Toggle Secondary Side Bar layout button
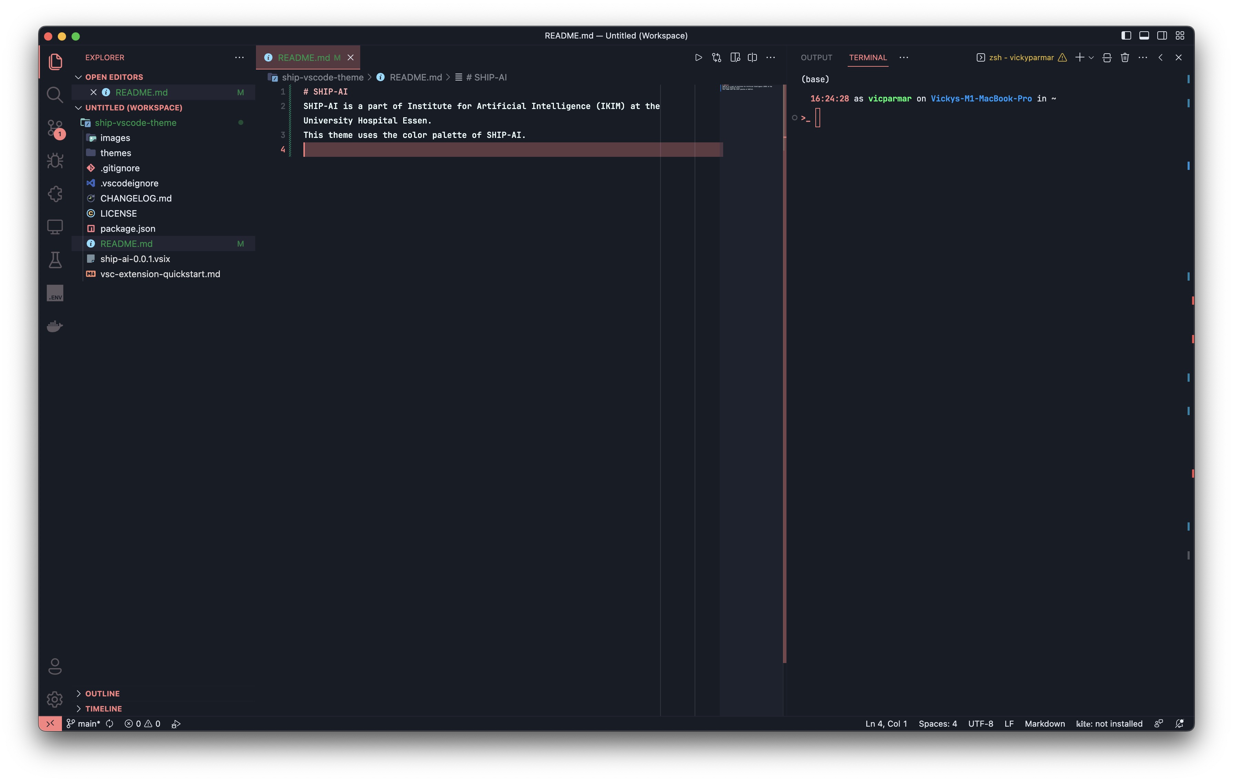Image resolution: width=1233 pixels, height=782 pixels. [1162, 35]
